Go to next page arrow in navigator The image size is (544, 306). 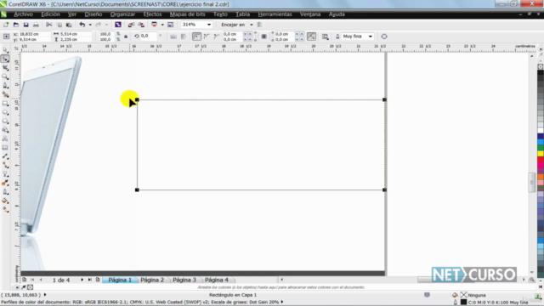click(82, 280)
